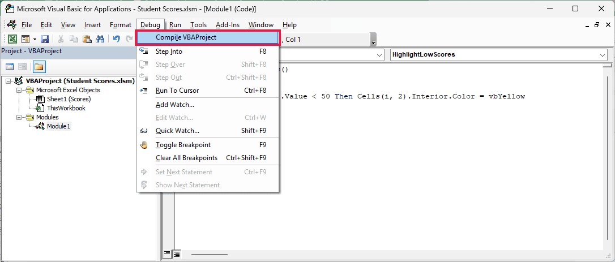615x262 pixels.
Task: Open the Window menu
Action: tap(261, 25)
